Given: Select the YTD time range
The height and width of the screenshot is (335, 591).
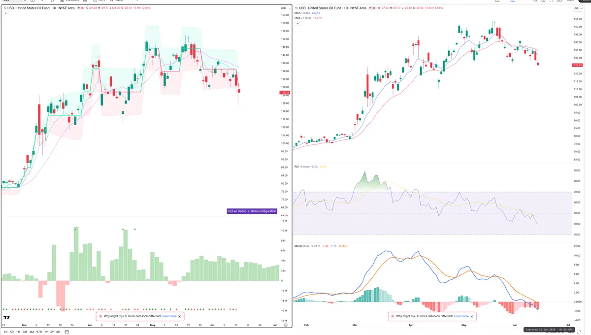Looking at the screenshot, I should pos(38,332).
